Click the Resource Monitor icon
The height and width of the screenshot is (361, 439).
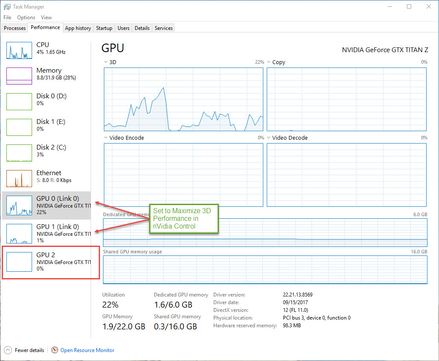[55, 350]
